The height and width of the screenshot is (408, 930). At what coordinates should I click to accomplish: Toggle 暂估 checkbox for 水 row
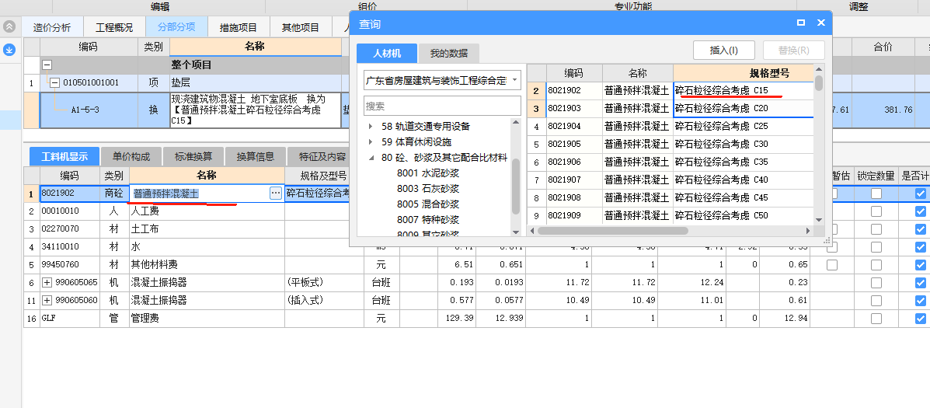pyautogui.click(x=832, y=246)
